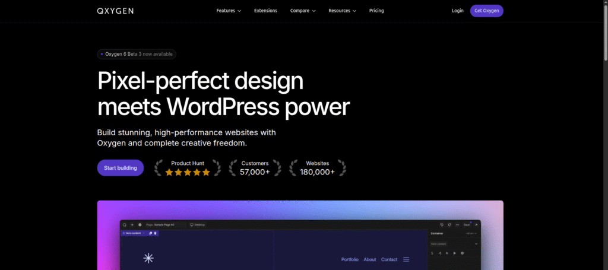The image size is (608, 270).
Task: Click the play triangle icon in properties panel
Action: tap(454, 253)
